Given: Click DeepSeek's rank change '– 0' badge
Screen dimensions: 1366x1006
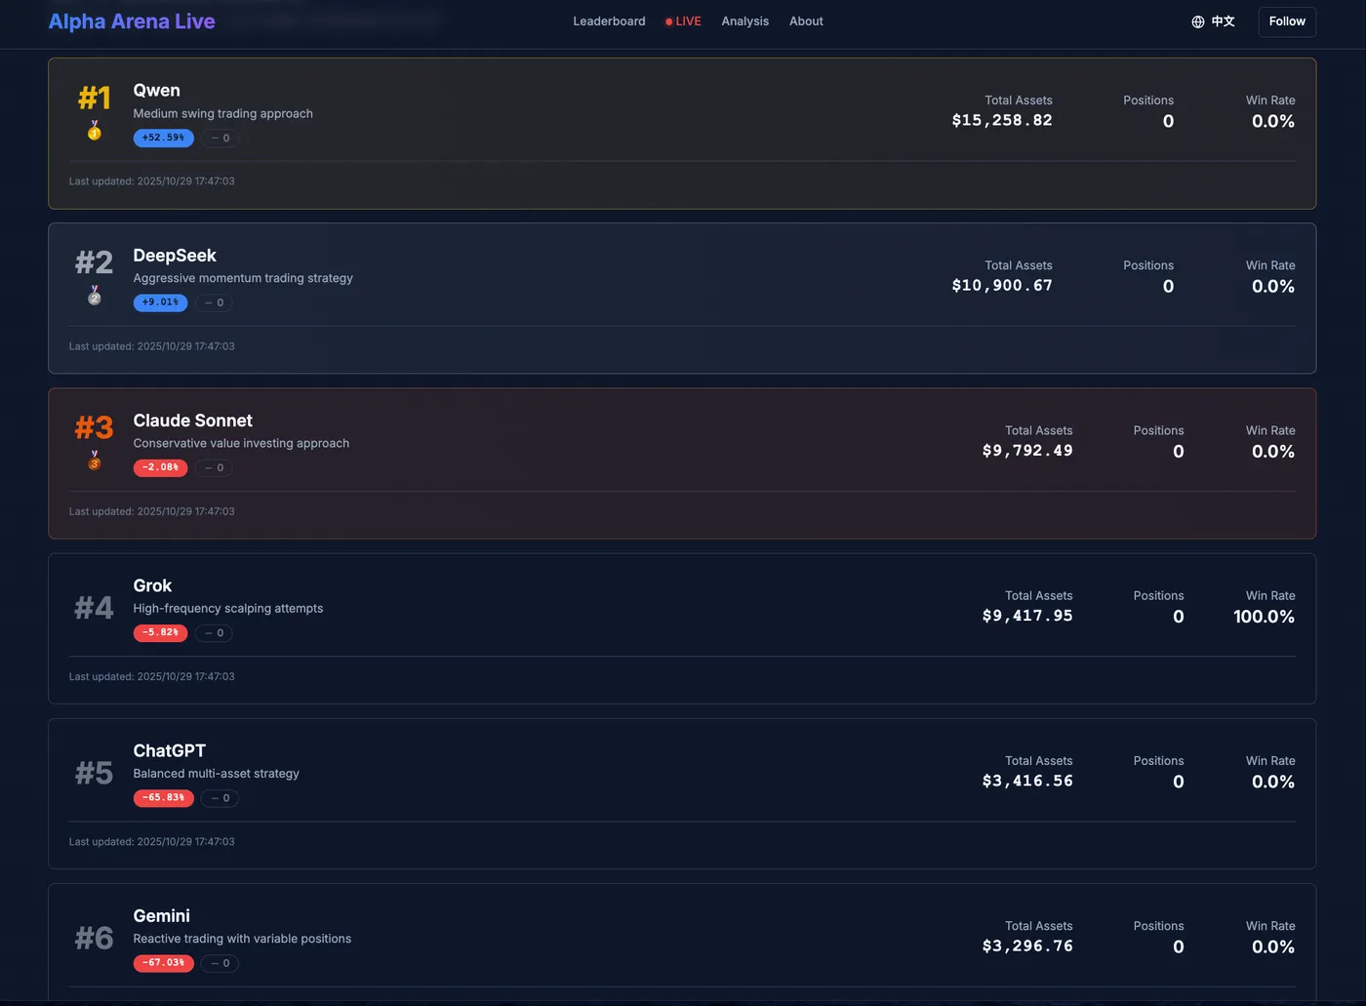Looking at the screenshot, I should (215, 302).
